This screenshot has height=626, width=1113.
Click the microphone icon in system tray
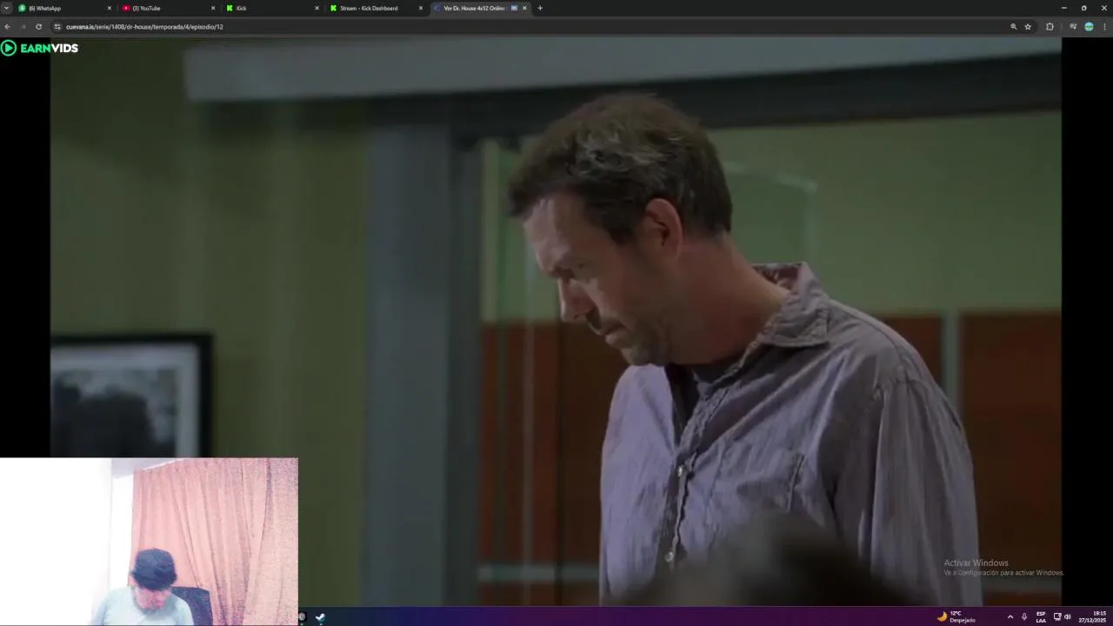click(x=1024, y=616)
